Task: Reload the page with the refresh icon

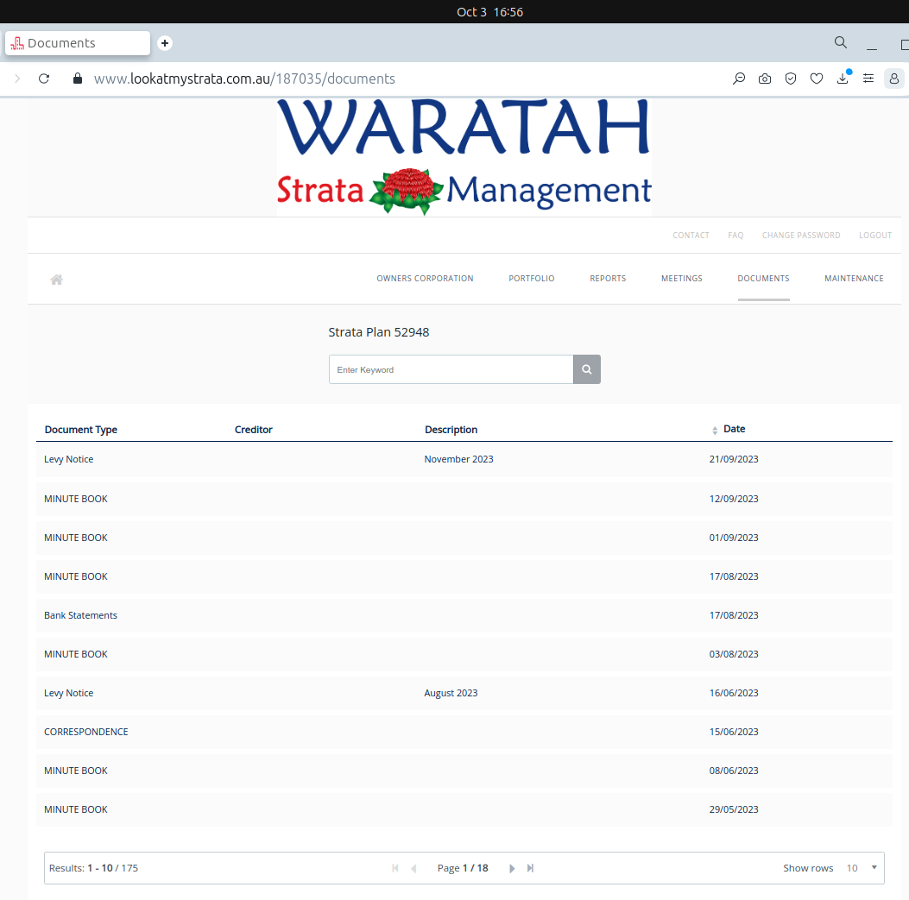Action: (x=44, y=79)
